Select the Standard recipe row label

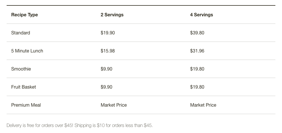pos(20,33)
